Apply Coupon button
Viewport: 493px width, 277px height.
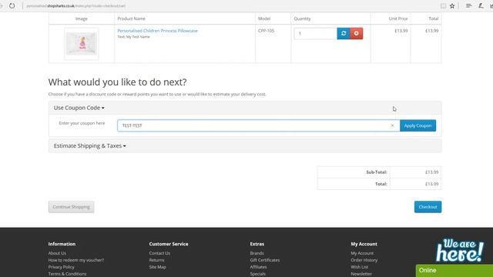tap(418, 125)
